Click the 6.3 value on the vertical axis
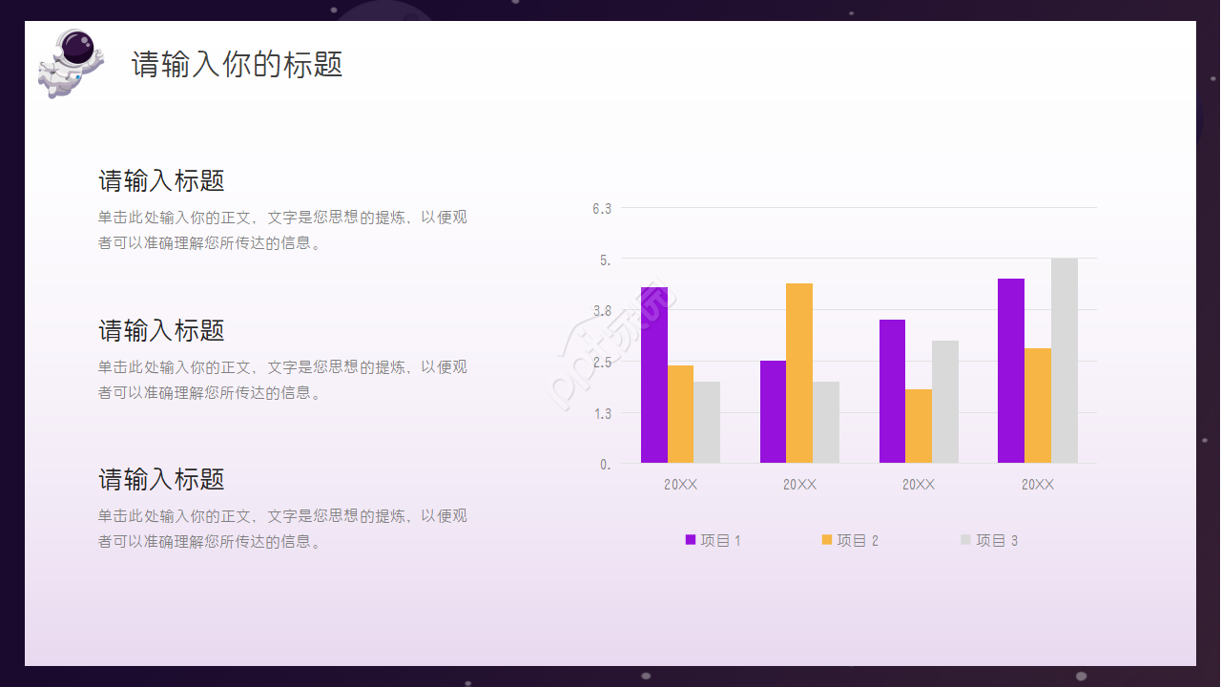The image size is (1221, 687). [x=602, y=208]
